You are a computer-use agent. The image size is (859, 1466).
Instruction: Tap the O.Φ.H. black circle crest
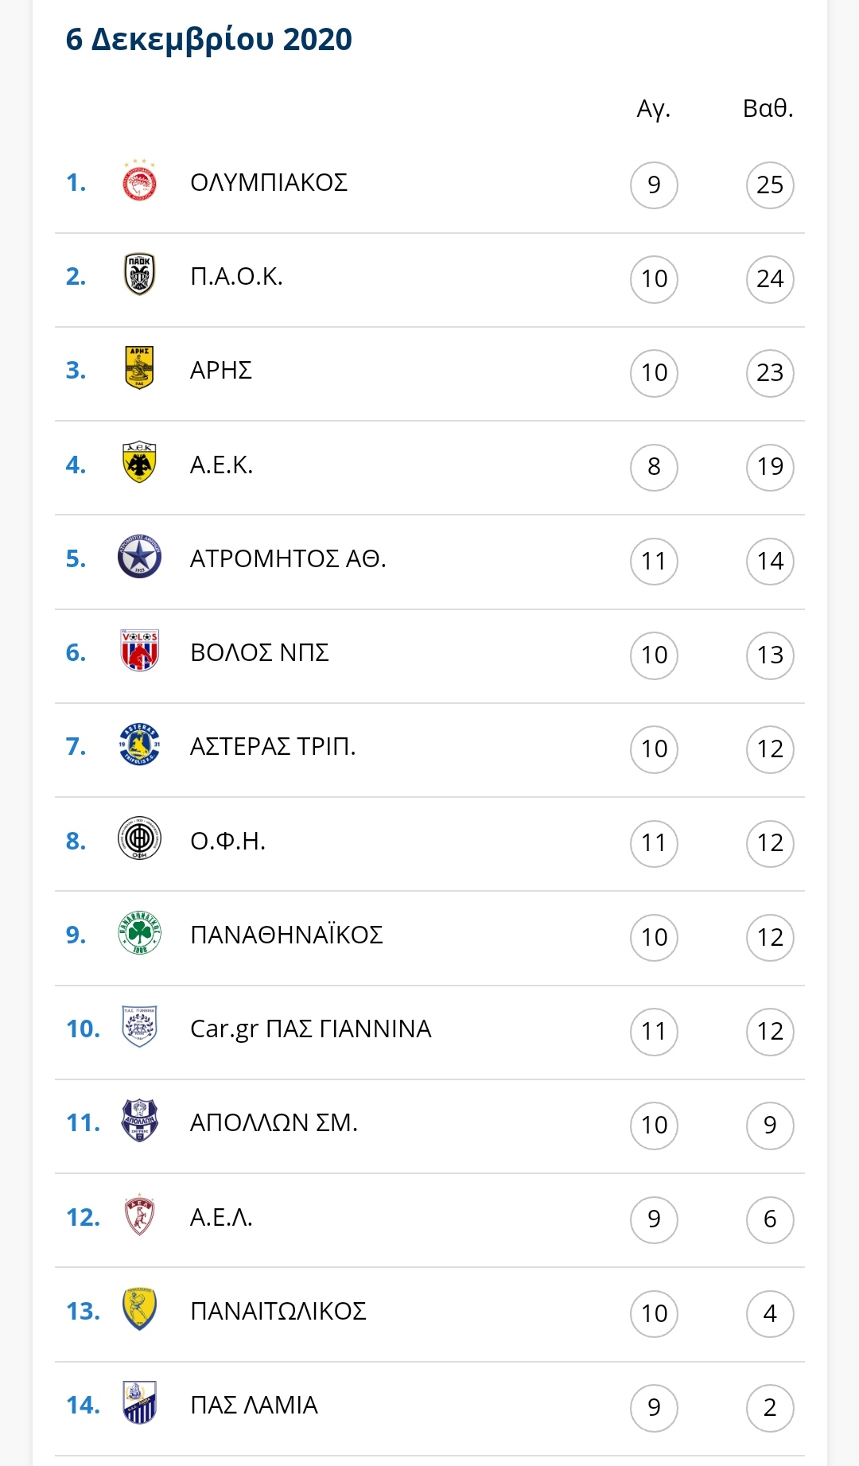coord(139,838)
